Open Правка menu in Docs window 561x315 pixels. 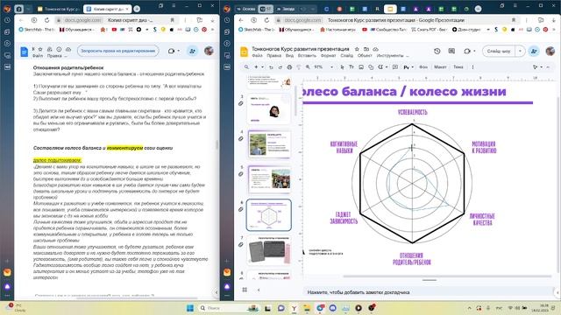tap(54, 56)
